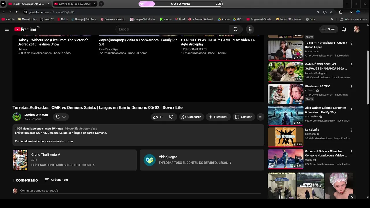Open browser zoom magnifier in address bar
Screen dimensions: 370x208
click(319, 12)
